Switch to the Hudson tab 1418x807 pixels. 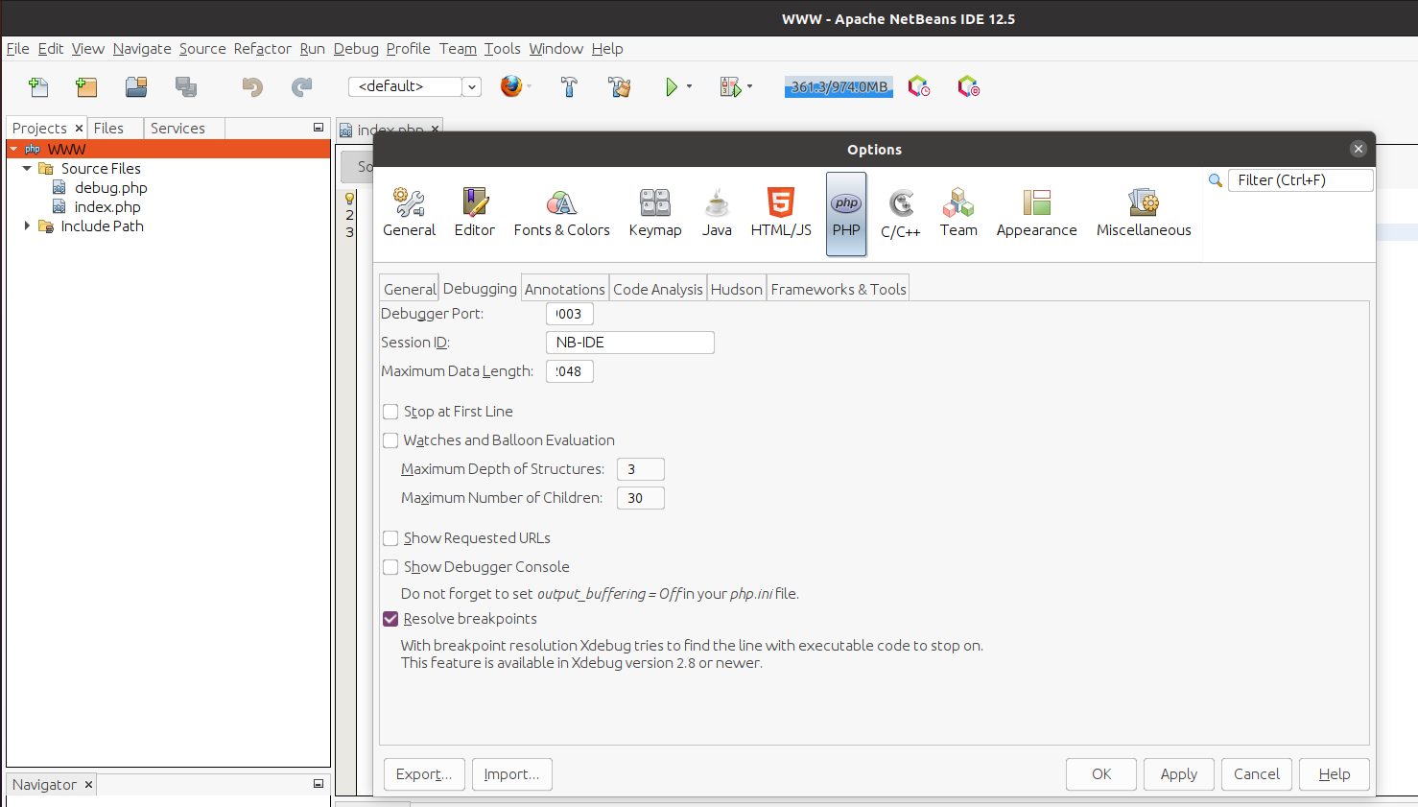(736, 289)
